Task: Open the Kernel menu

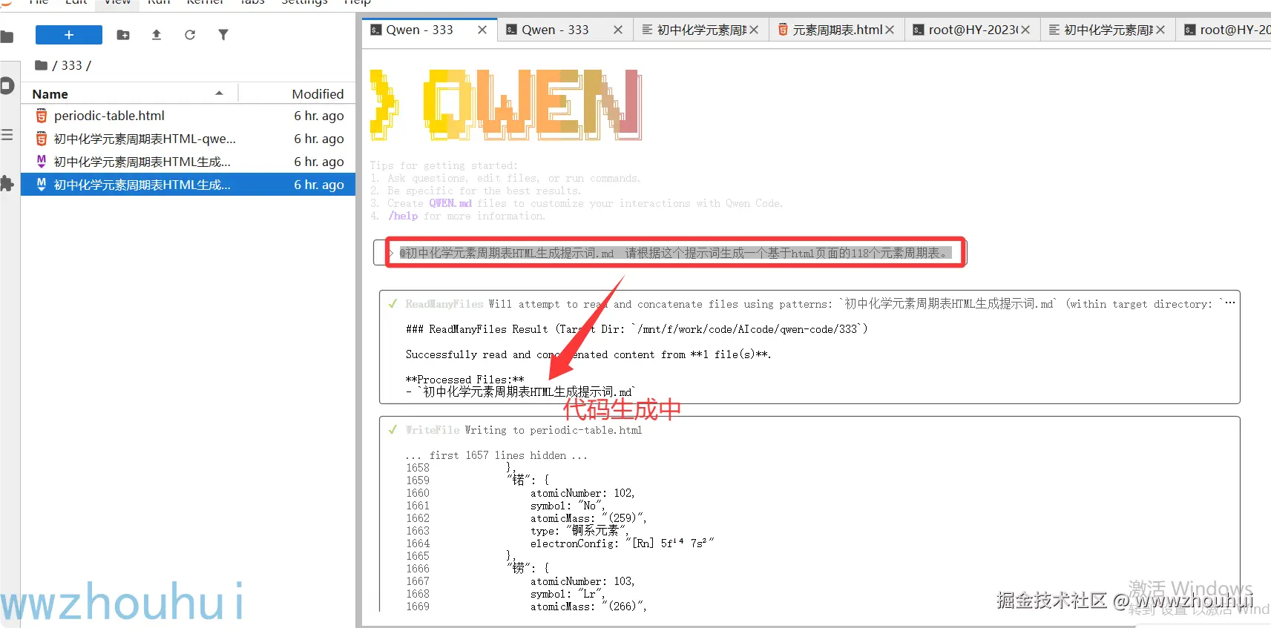Action: coord(205,3)
